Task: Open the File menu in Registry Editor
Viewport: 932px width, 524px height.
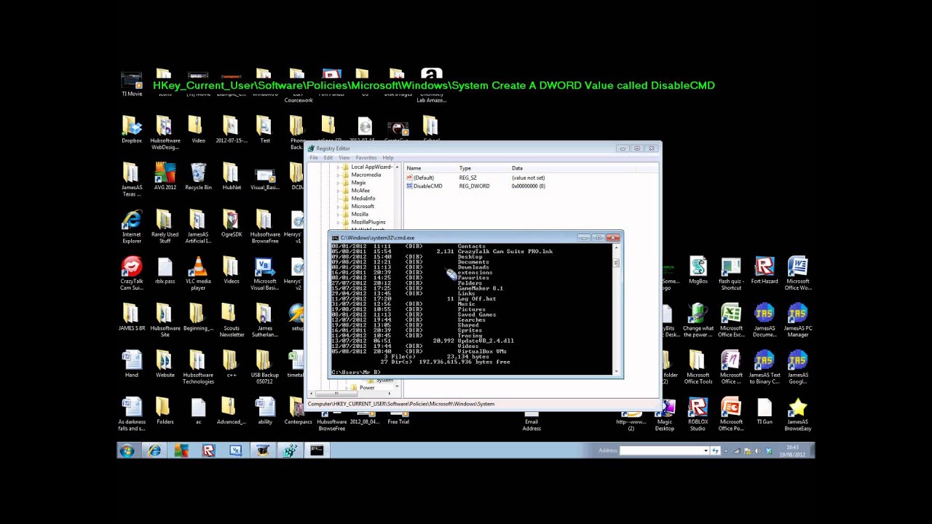Action: pos(314,158)
